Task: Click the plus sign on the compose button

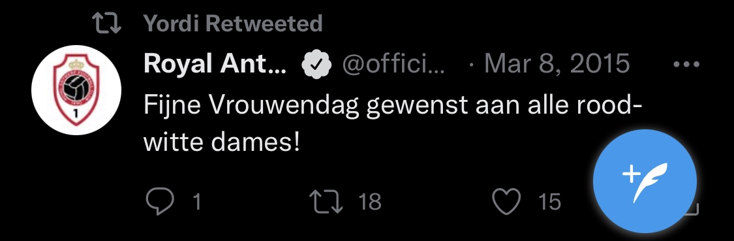Action: (x=632, y=175)
